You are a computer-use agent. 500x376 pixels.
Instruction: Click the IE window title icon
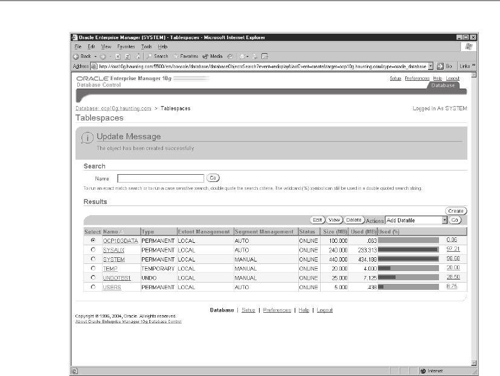(75, 37)
